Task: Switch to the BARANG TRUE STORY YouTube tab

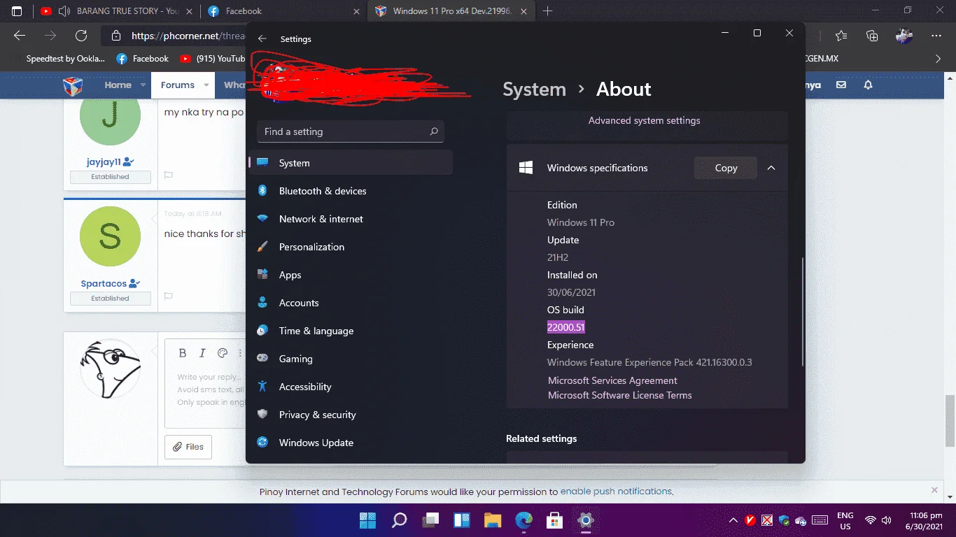Action: coord(115,11)
